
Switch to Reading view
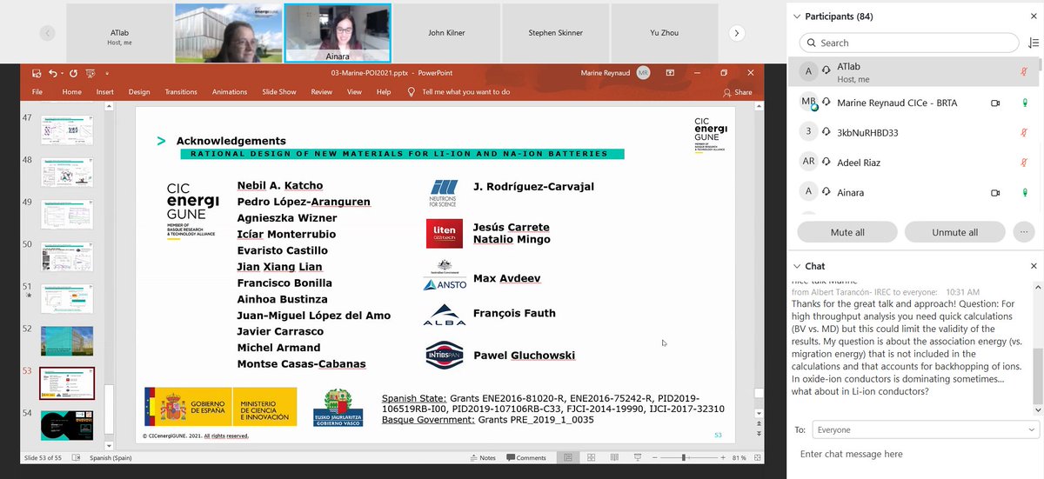(x=614, y=457)
